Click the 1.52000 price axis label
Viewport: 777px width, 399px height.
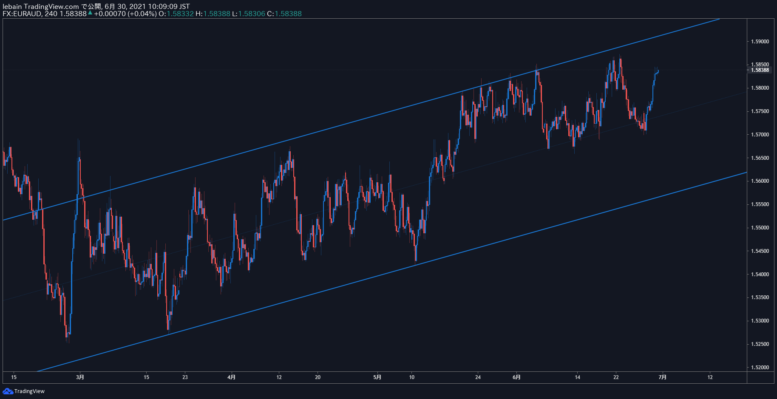pyautogui.click(x=760, y=368)
